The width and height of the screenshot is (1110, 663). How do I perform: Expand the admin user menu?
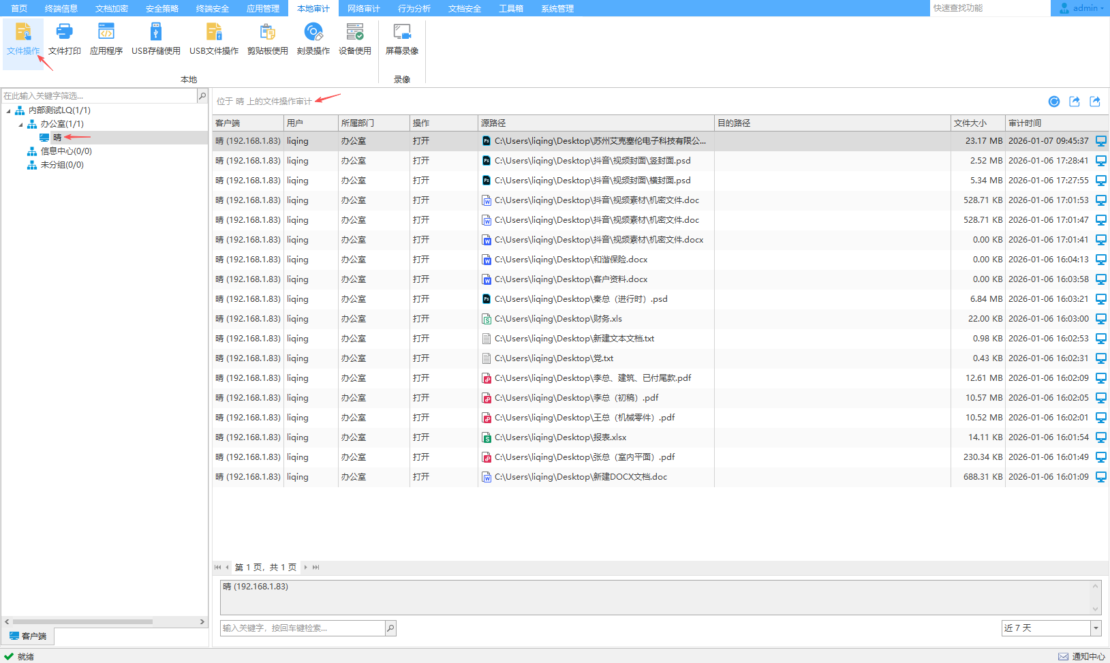click(x=1081, y=8)
